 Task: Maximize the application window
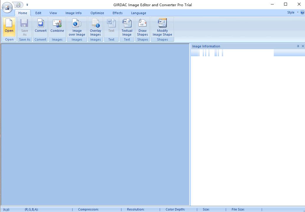pyautogui.click(x=286, y=4)
